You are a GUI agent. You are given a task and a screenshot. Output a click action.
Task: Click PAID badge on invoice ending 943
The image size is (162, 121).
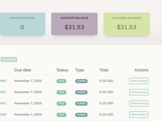click(x=61, y=81)
